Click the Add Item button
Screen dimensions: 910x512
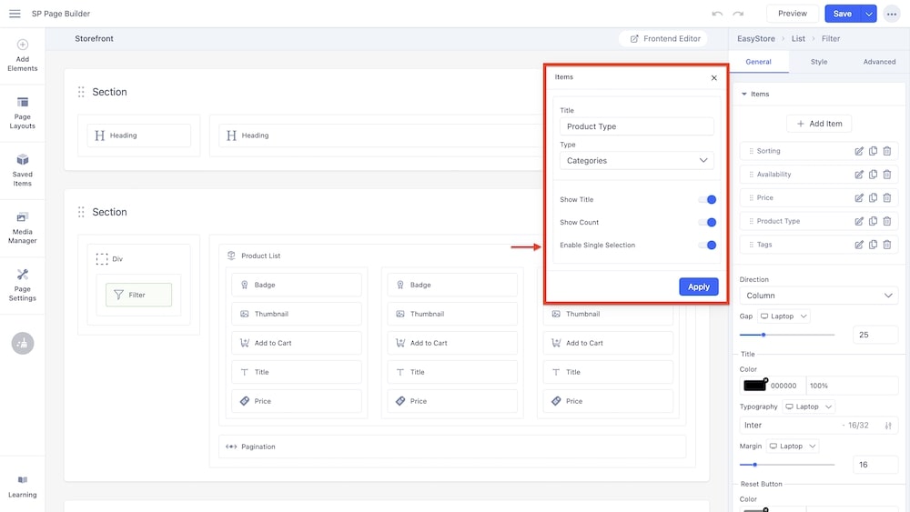point(819,124)
